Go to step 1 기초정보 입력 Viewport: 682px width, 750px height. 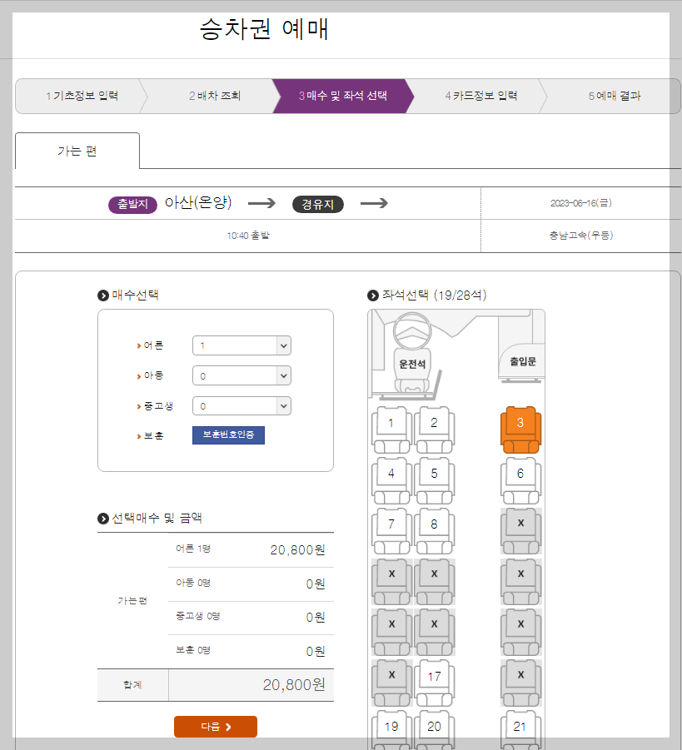[82, 96]
